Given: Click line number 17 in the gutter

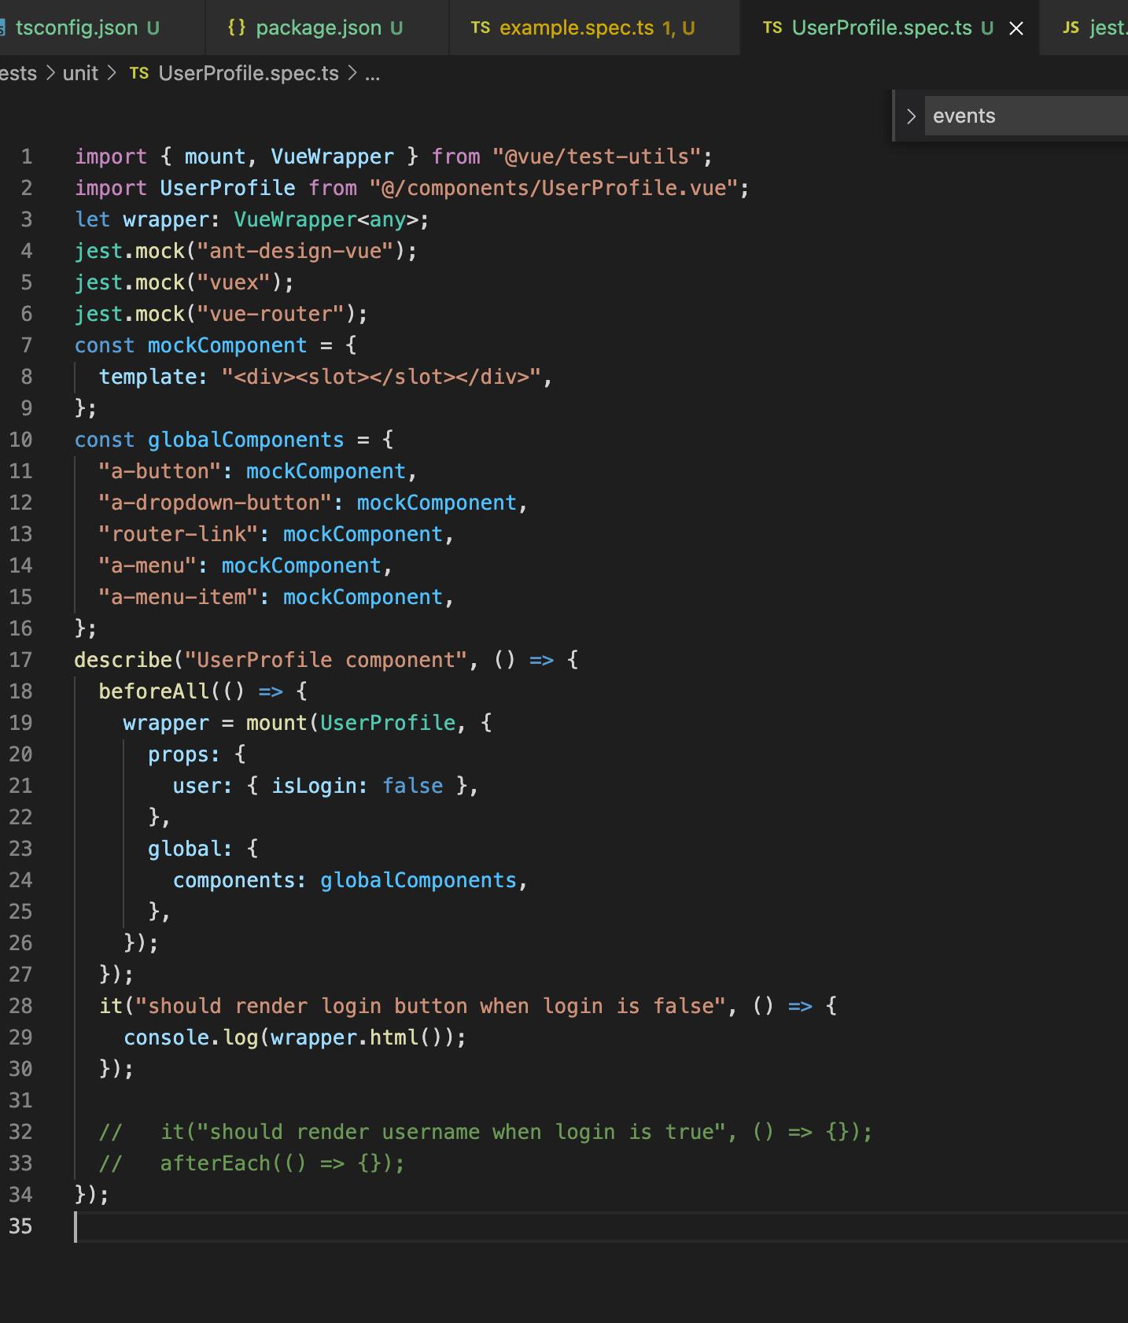Looking at the screenshot, I should coord(21,660).
